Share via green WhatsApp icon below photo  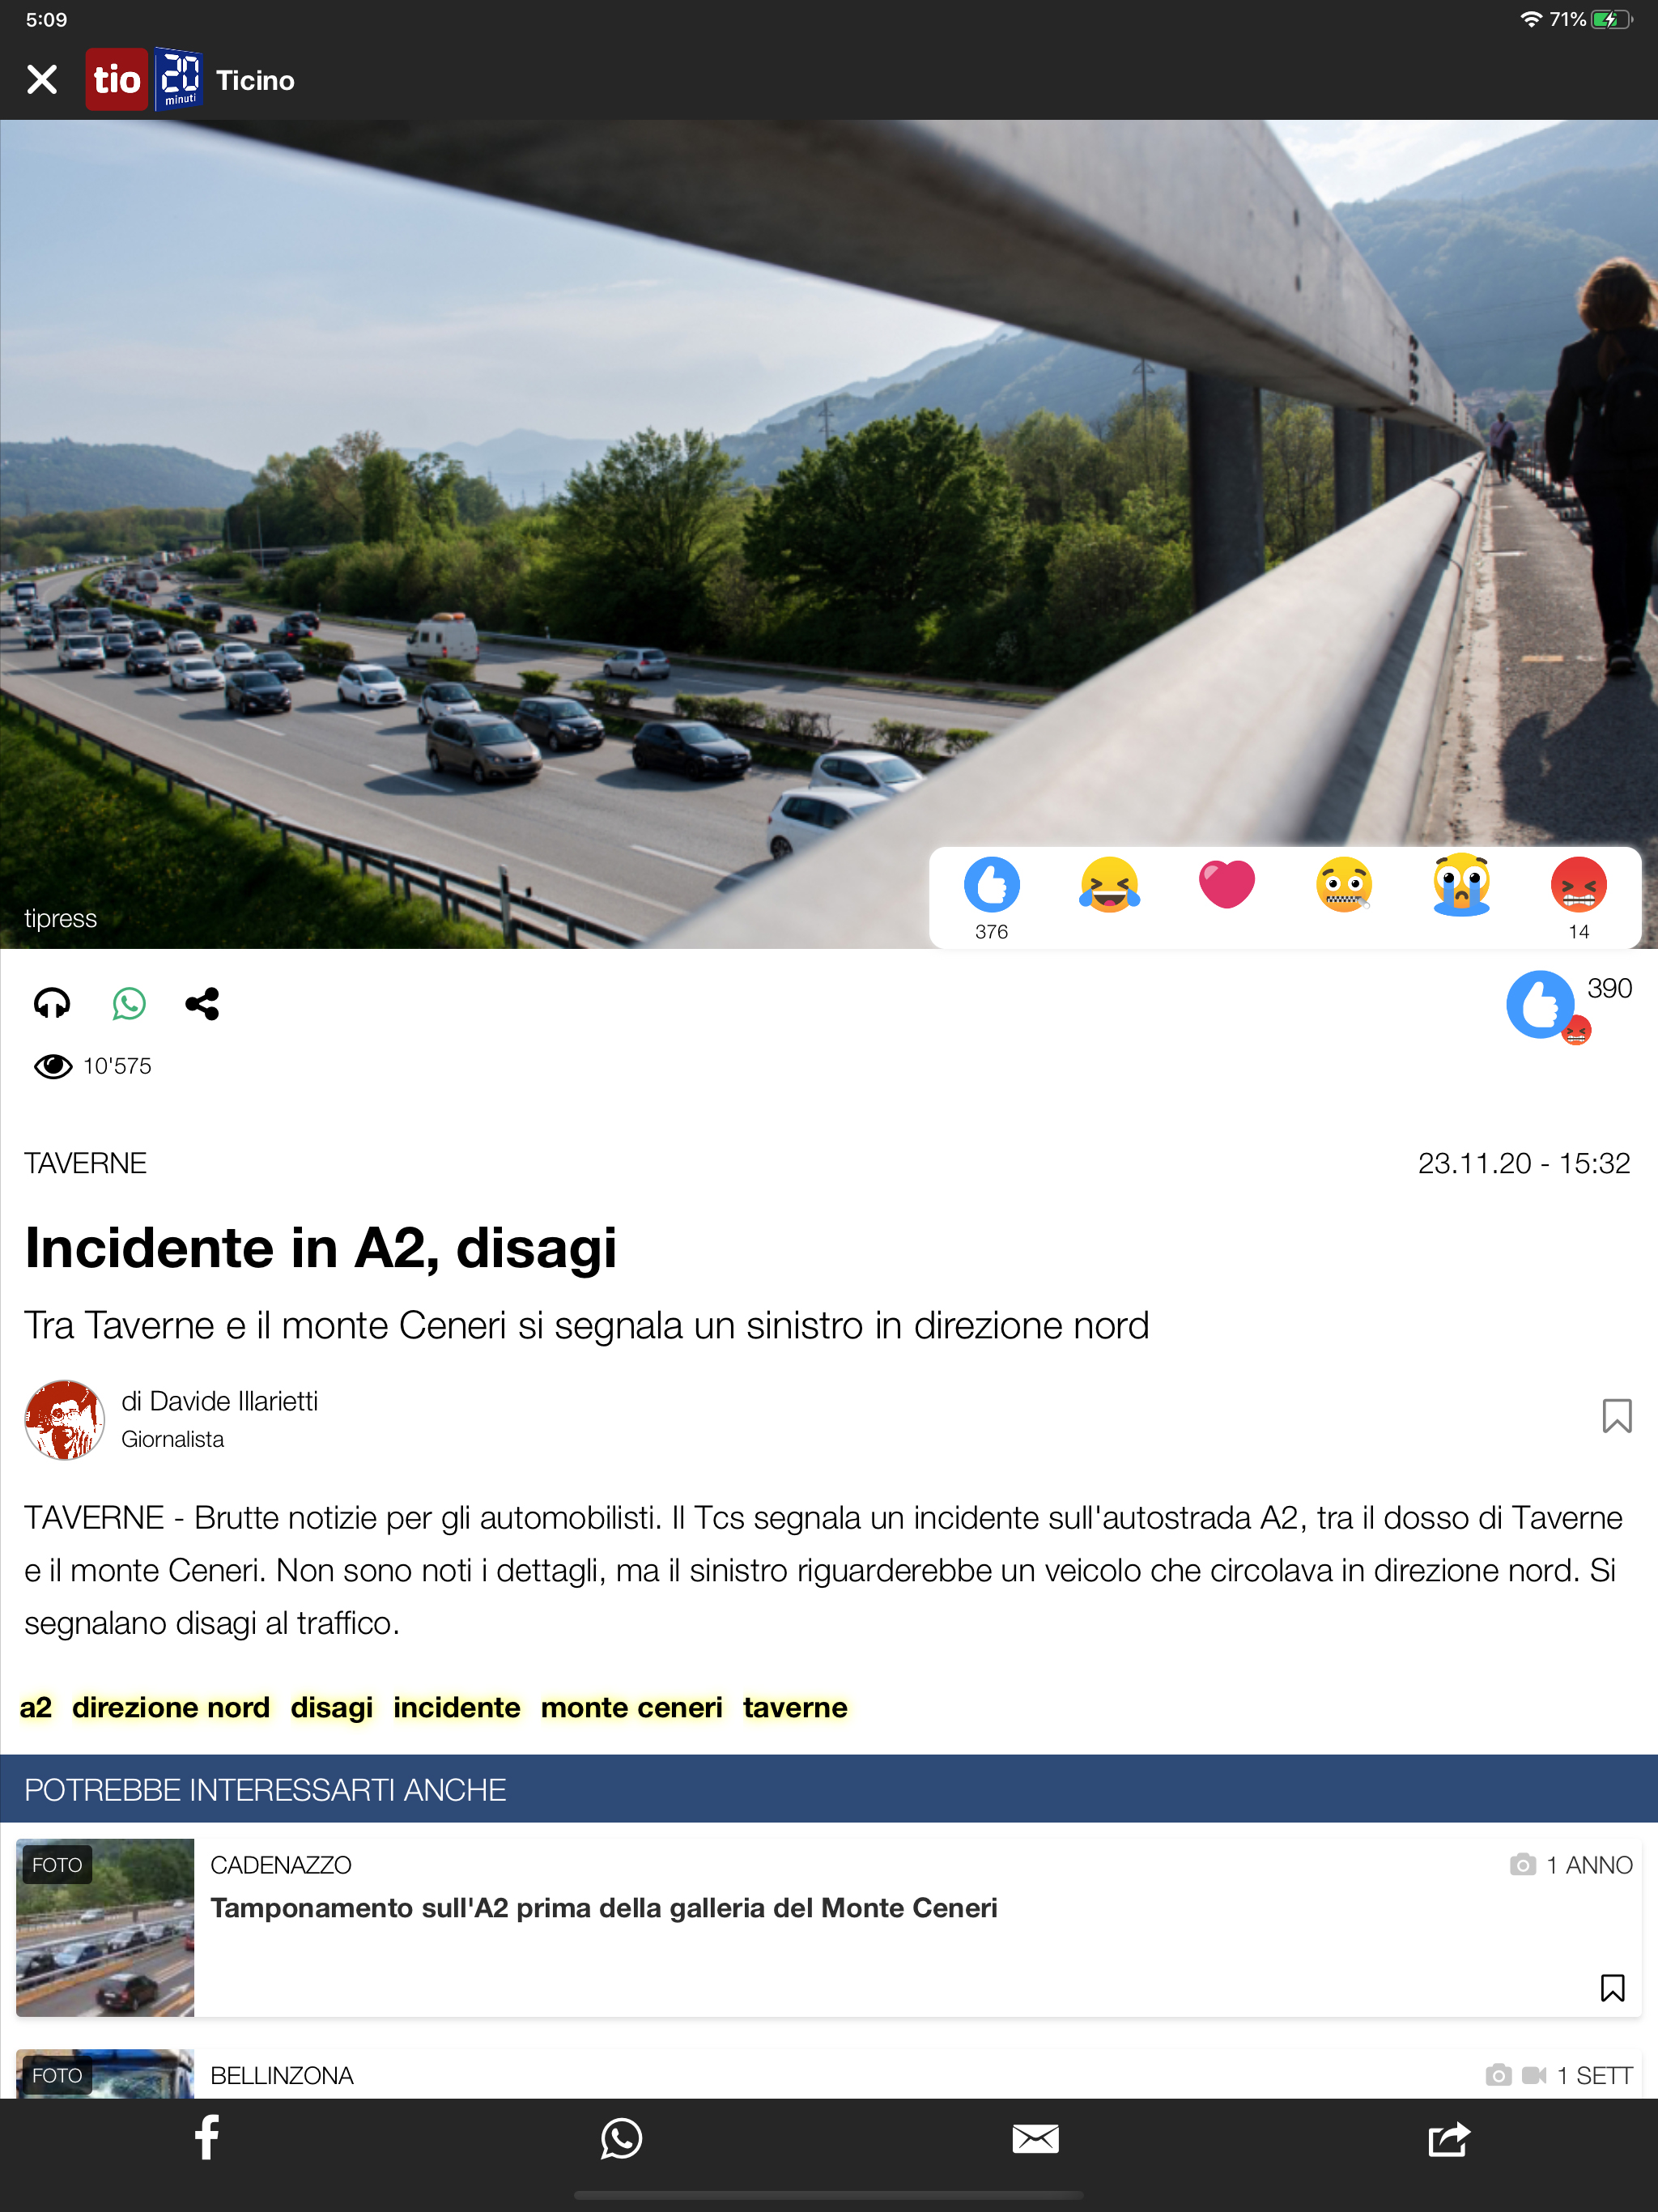coord(129,1003)
